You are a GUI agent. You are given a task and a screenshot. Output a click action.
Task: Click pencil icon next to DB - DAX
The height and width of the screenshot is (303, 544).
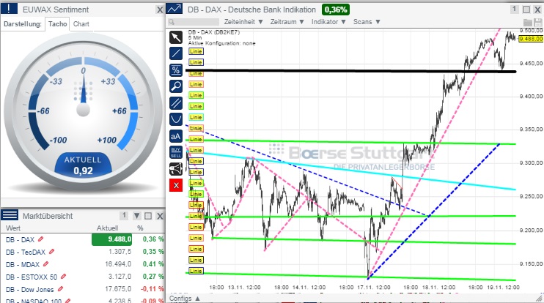(40, 239)
